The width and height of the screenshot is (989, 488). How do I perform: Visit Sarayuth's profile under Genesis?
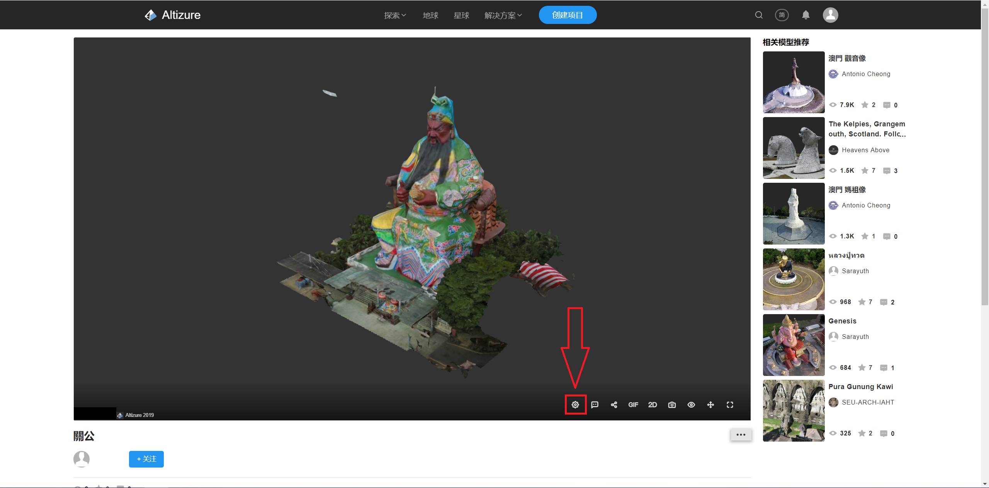(855, 337)
